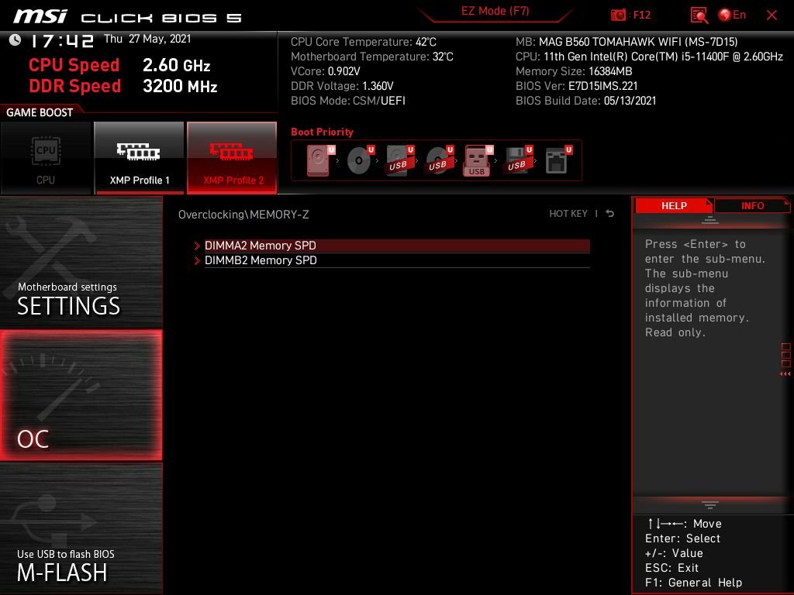Screen dimensions: 794x595
Task: Click the DDR Voltage 1.360V reading
Action: [x=342, y=86]
